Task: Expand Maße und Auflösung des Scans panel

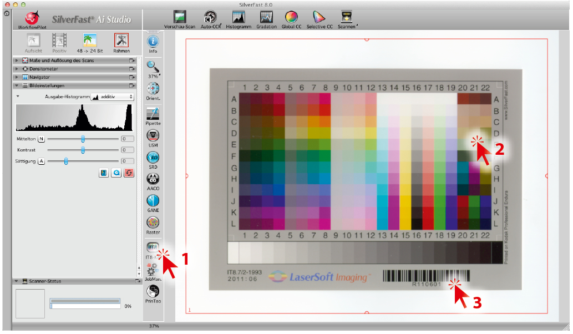Action: click(17, 60)
